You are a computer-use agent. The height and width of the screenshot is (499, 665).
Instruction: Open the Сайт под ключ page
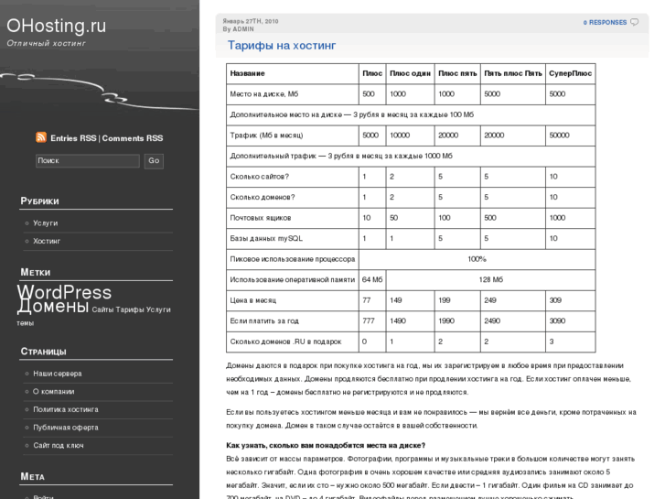click(x=59, y=445)
